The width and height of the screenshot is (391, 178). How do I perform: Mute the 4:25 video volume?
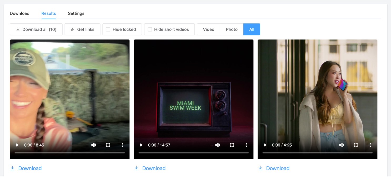click(342, 145)
